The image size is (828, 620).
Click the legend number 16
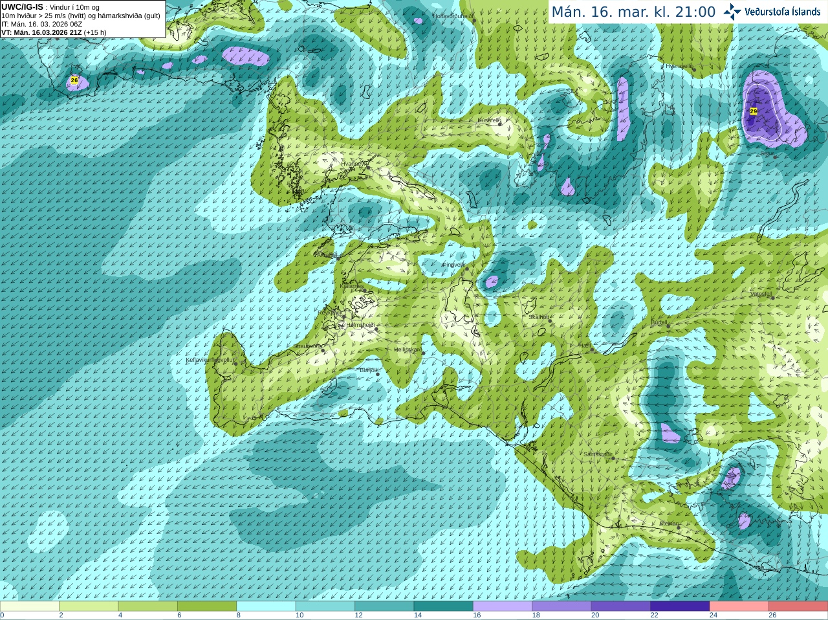(477, 615)
